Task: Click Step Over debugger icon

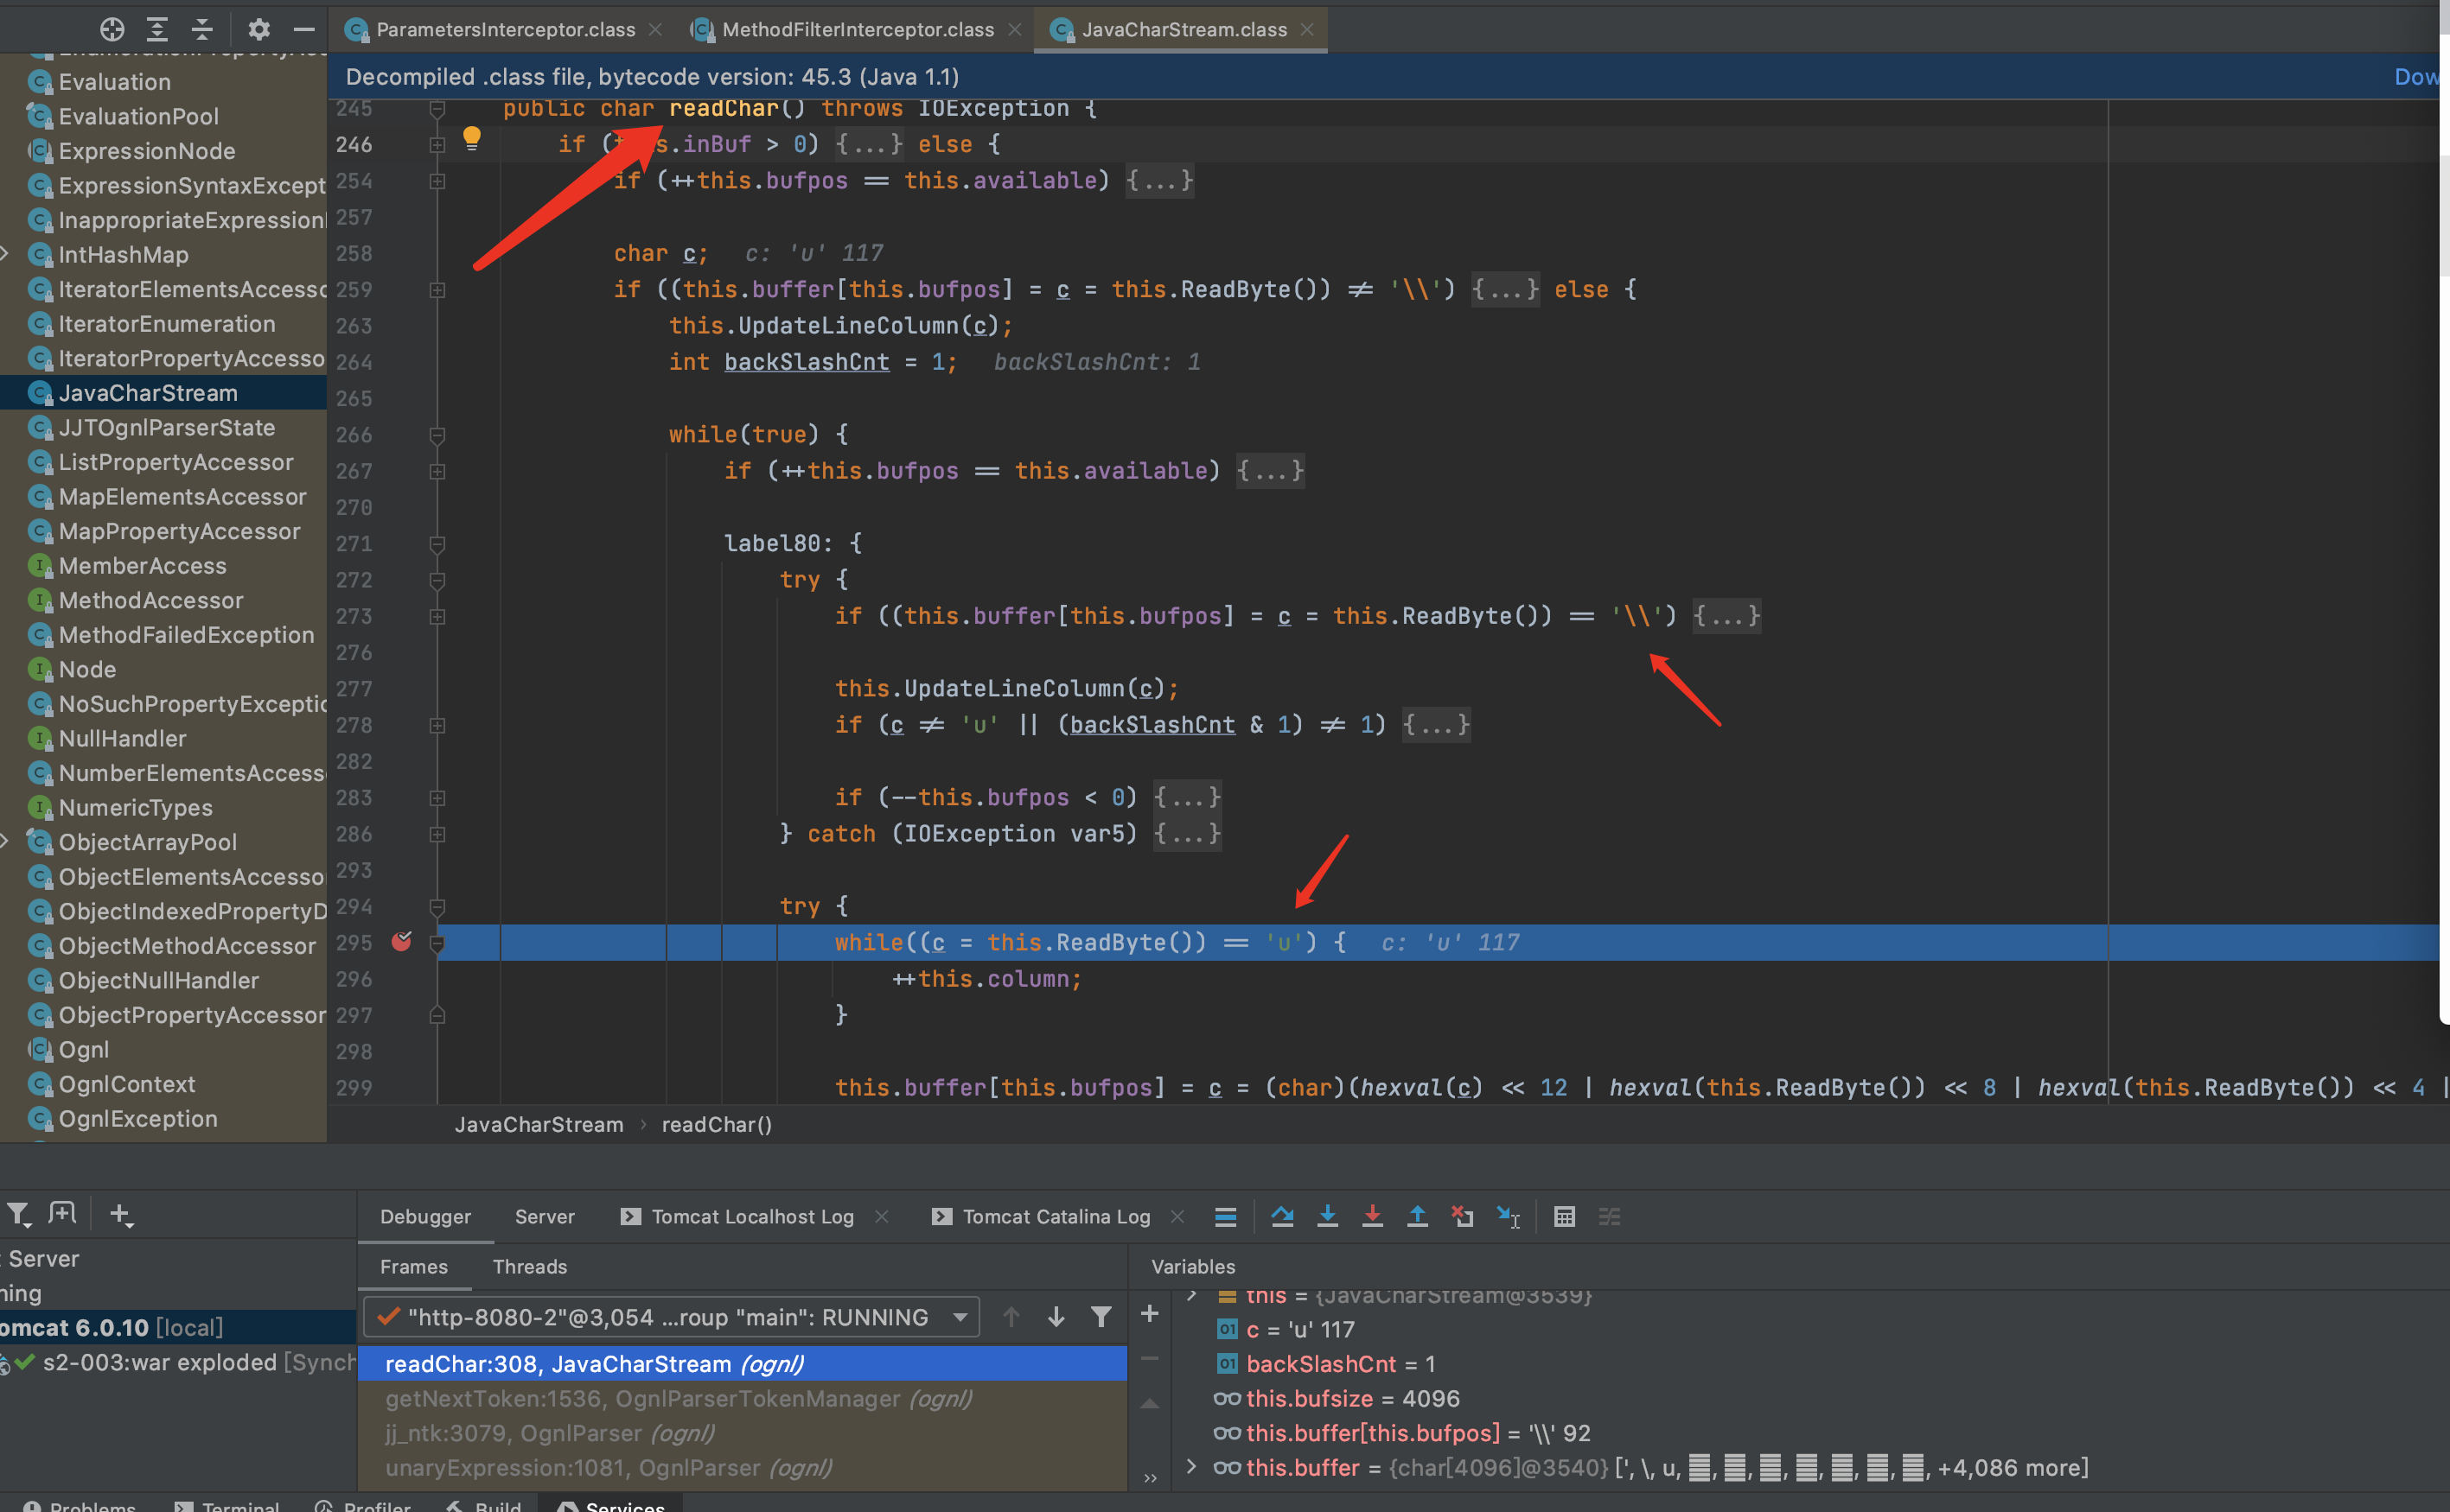Action: pos(1283,1216)
